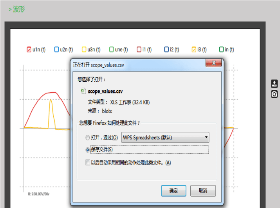280x208 pixels.
Task: Close the file download dialog
Action: click(x=213, y=63)
